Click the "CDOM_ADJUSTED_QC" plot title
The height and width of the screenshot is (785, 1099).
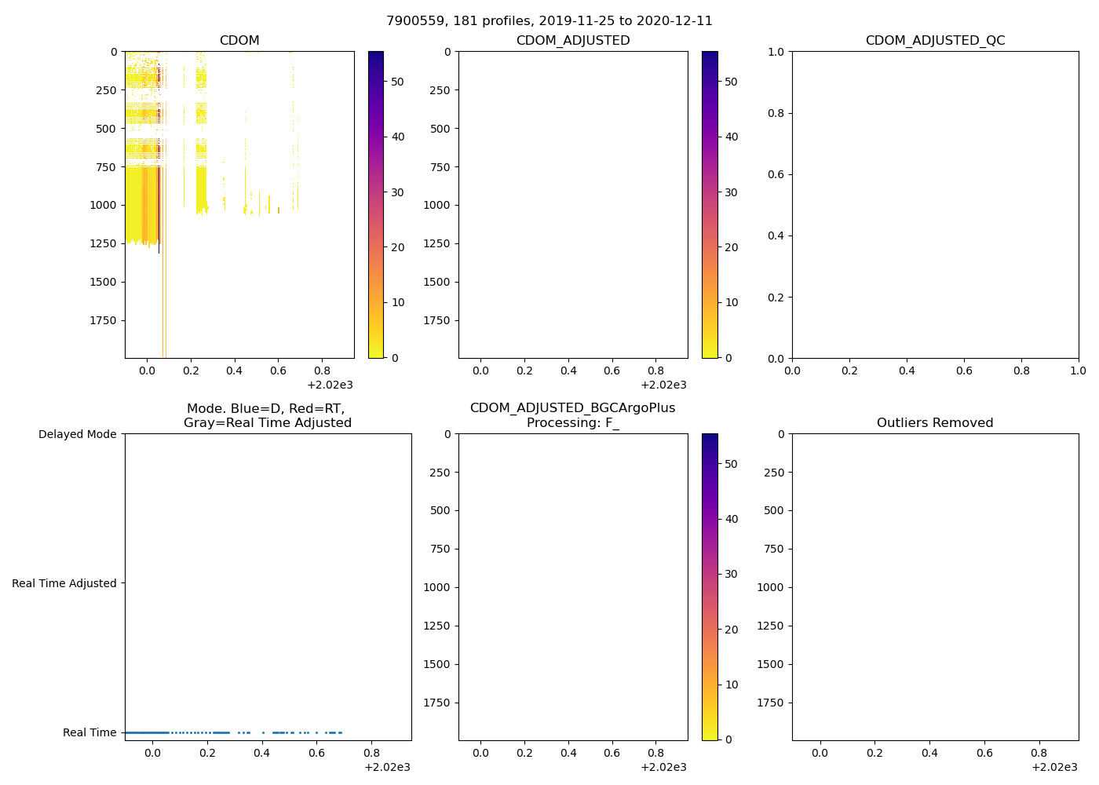coord(935,41)
